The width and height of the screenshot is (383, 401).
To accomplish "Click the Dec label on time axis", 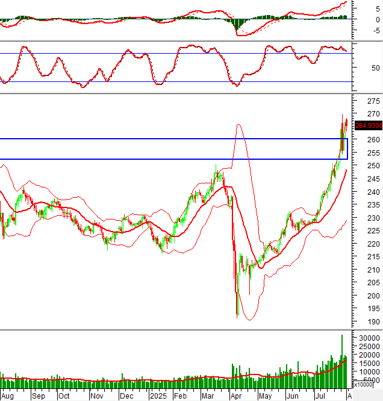I will pyautogui.click(x=126, y=396).
